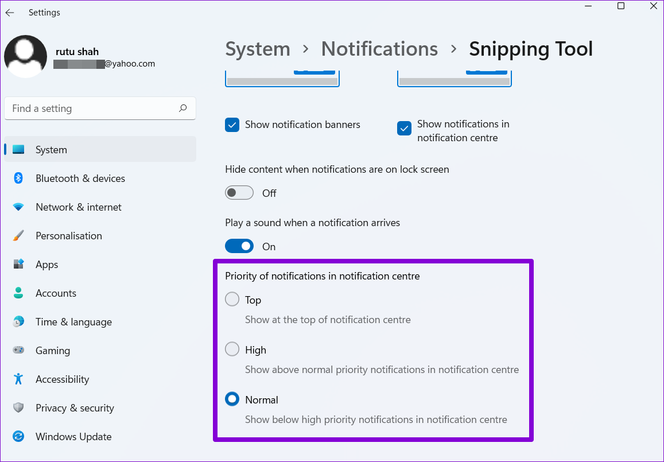Viewport: 664px width, 462px height.
Task: Turn off notification arrival sound
Action: click(x=239, y=246)
